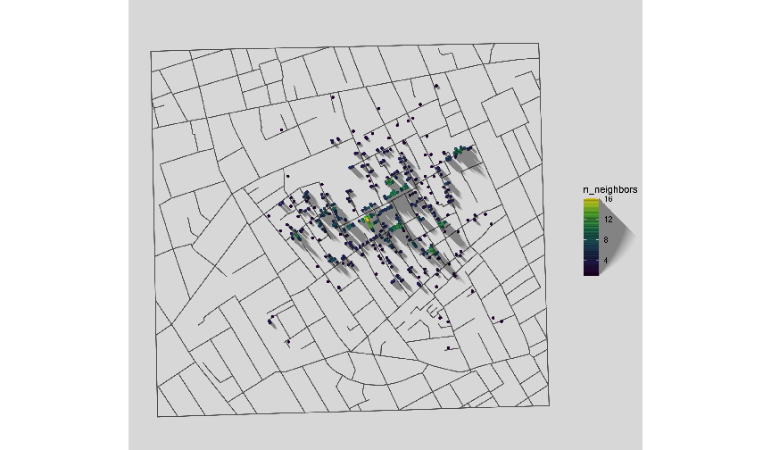Click the legend value 12

(609, 220)
